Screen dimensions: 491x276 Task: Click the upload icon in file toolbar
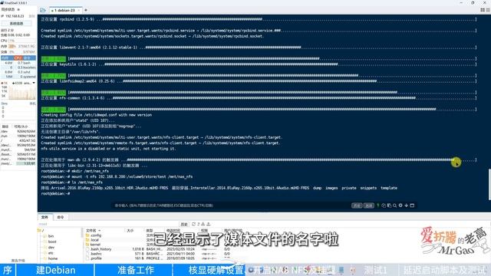click(x=208, y=224)
